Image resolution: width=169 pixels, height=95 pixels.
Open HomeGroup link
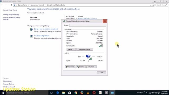pos(7,81)
